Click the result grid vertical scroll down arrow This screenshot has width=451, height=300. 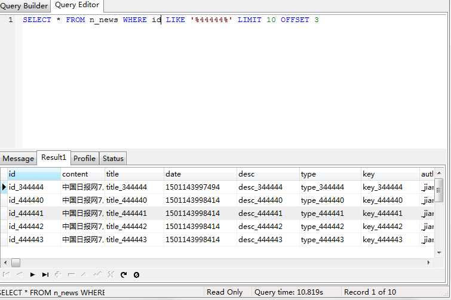pos(439,253)
